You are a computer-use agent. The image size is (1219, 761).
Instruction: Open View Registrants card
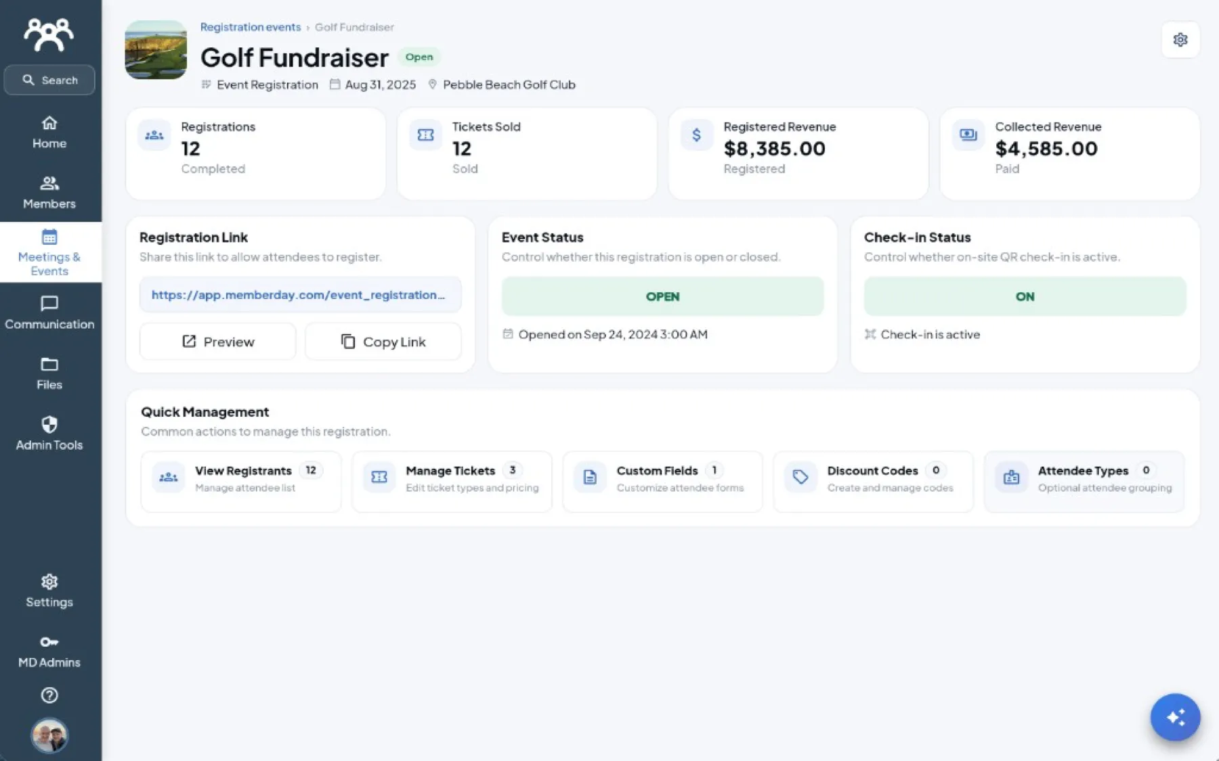241,482
